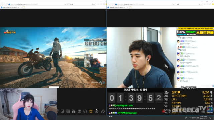Expand address bar dropdown in left browser
This screenshot has height=120, width=214.
pyautogui.click(x=65, y=4)
